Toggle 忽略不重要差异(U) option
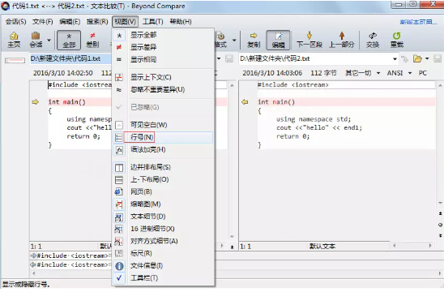 [163, 89]
